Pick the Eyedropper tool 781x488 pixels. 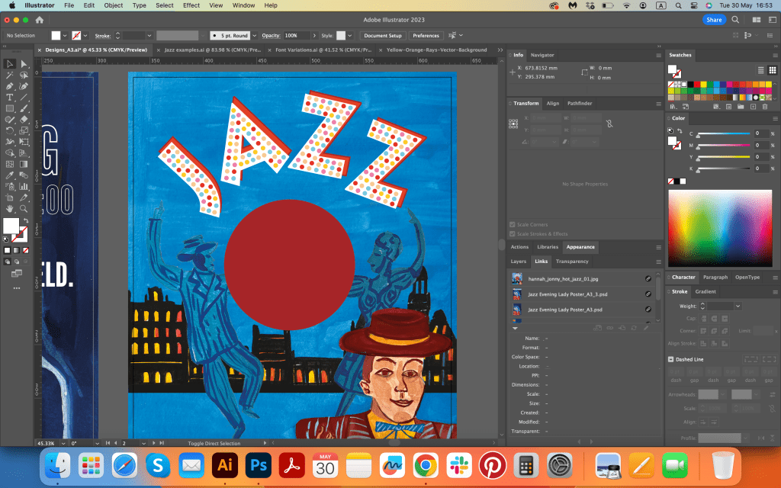point(10,175)
